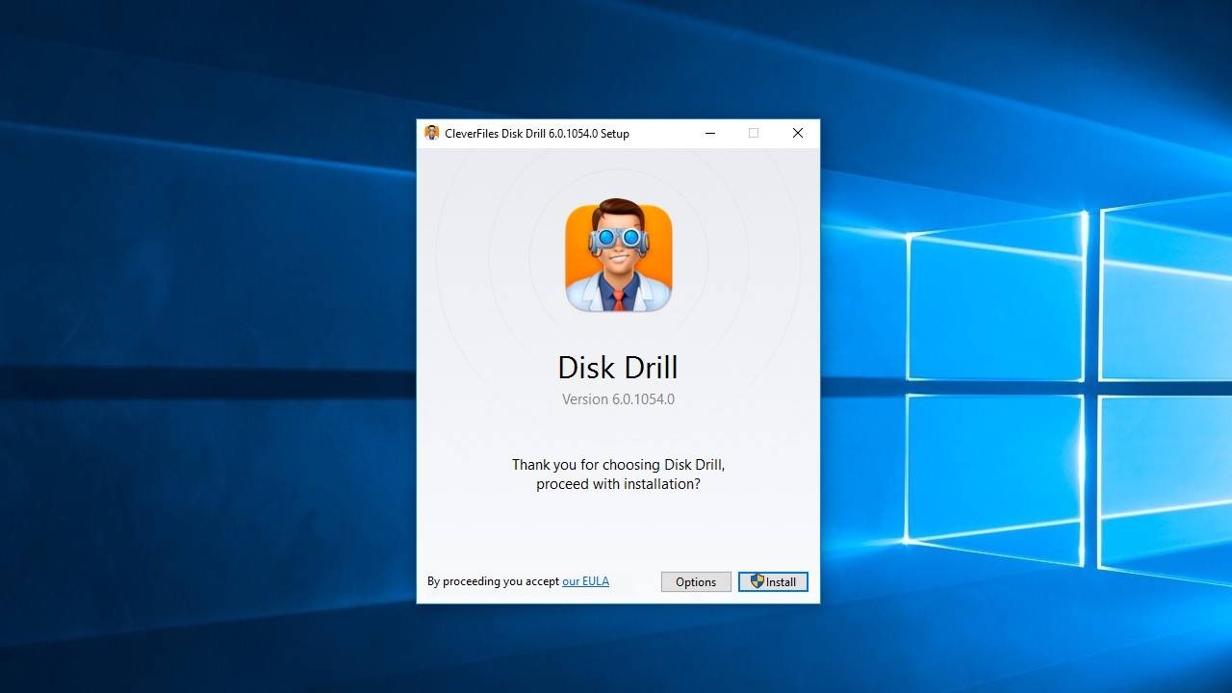Click the Disk Drill heading text
The height and width of the screenshot is (693, 1232).
(617, 367)
